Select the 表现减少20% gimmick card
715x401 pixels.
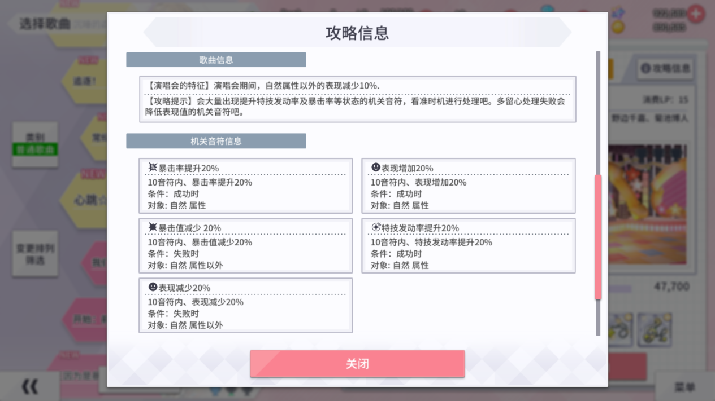[245, 305]
